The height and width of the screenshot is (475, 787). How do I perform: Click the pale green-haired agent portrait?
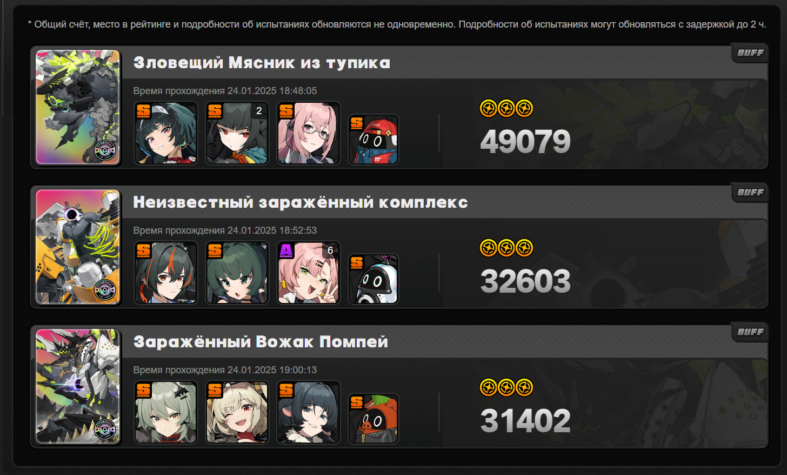pyautogui.click(x=166, y=412)
